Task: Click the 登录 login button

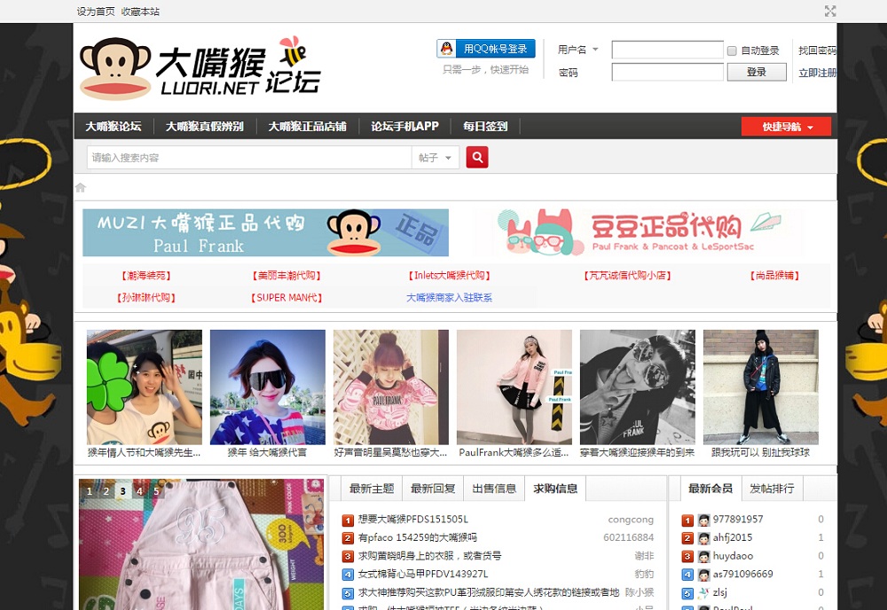Action: 757,72
